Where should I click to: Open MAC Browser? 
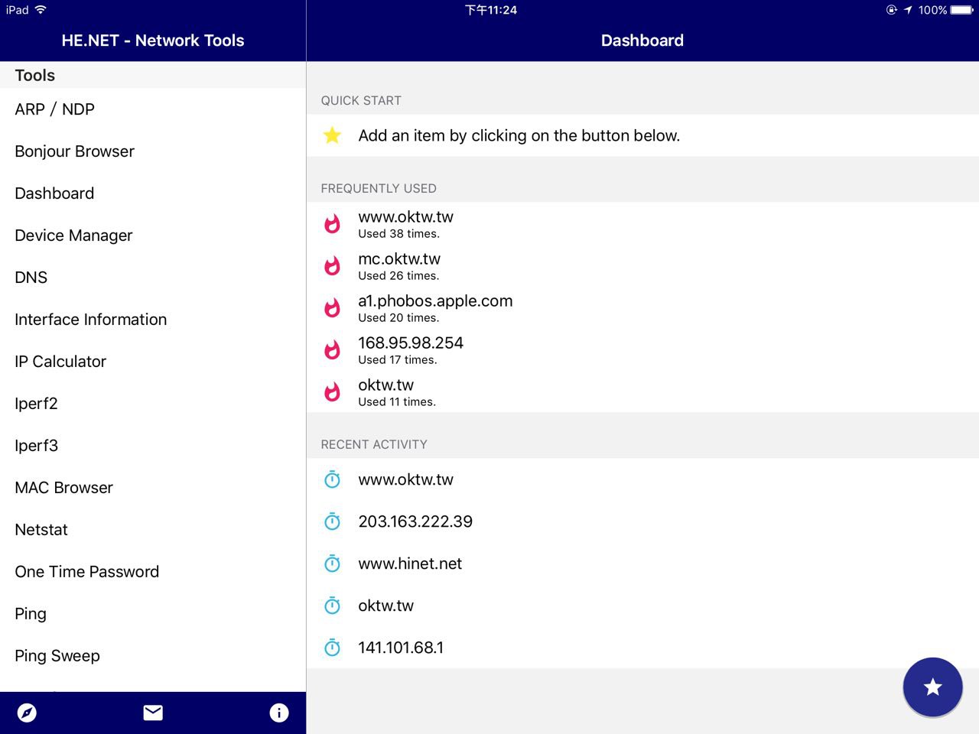153,488
